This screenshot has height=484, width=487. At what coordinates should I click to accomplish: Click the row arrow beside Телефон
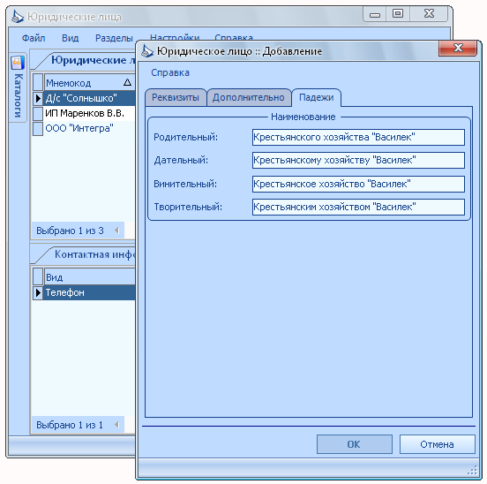38,293
